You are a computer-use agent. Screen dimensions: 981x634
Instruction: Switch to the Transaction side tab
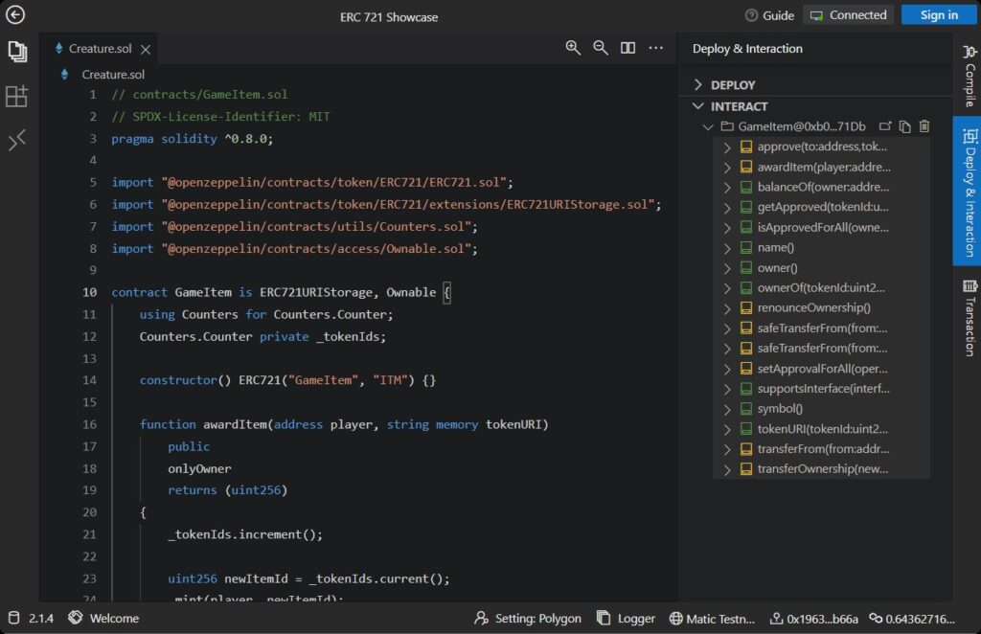click(969, 317)
